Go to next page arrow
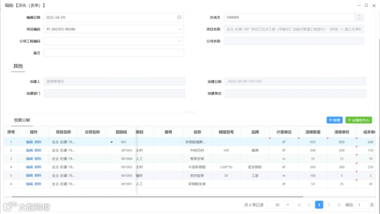Viewport: 380px width, 214px height. coord(329,205)
